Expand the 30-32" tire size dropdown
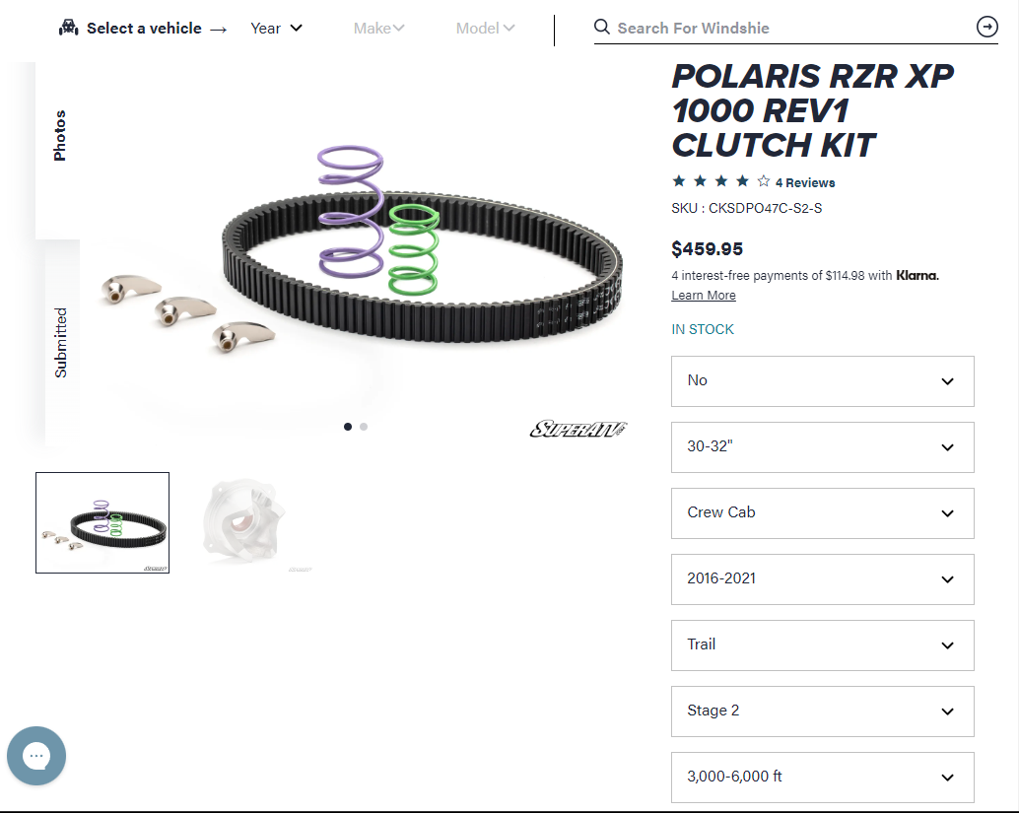 tap(822, 447)
